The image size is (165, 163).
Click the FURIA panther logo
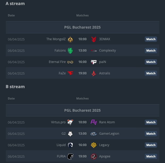point(70,156)
